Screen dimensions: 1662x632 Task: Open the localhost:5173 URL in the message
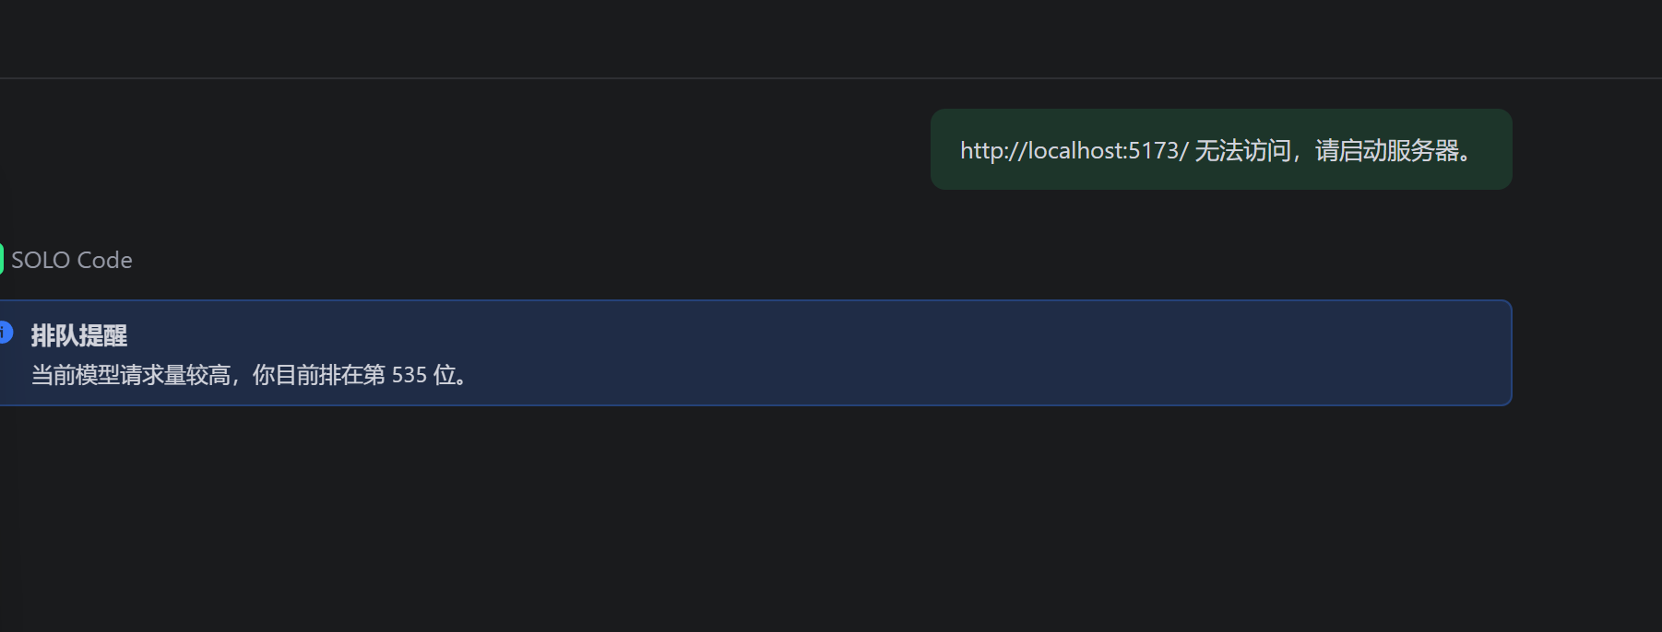pos(1074,150)
